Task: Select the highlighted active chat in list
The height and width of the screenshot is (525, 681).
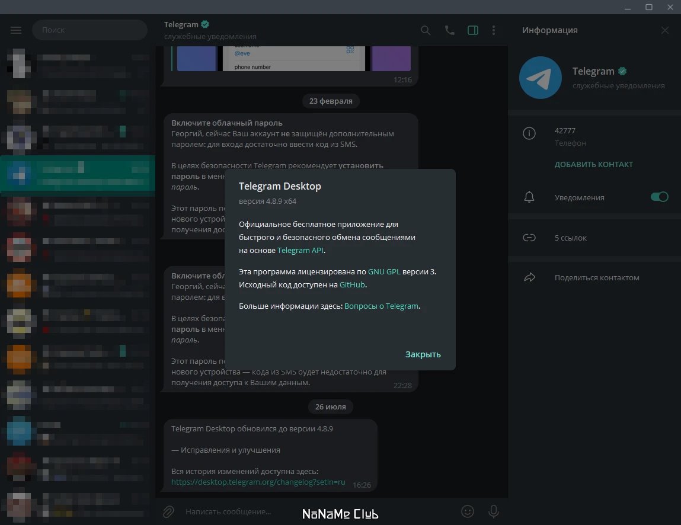Action: tap(78, 174)
